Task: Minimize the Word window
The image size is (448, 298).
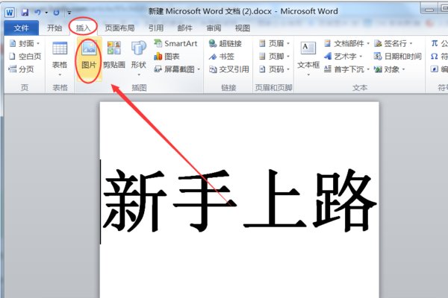Action: pyautogui.click(x=429, y=10)
